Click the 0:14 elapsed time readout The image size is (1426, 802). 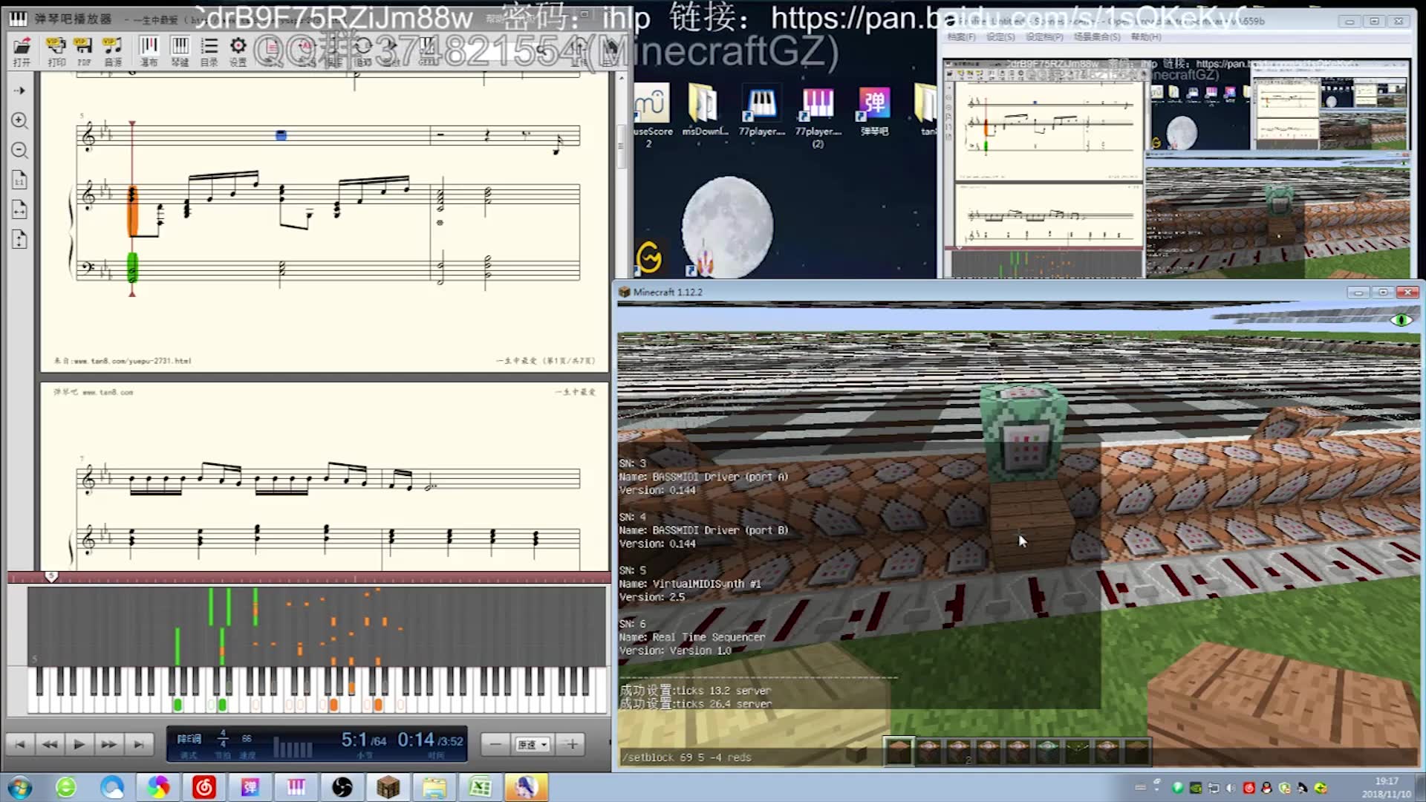pos(416,740)
